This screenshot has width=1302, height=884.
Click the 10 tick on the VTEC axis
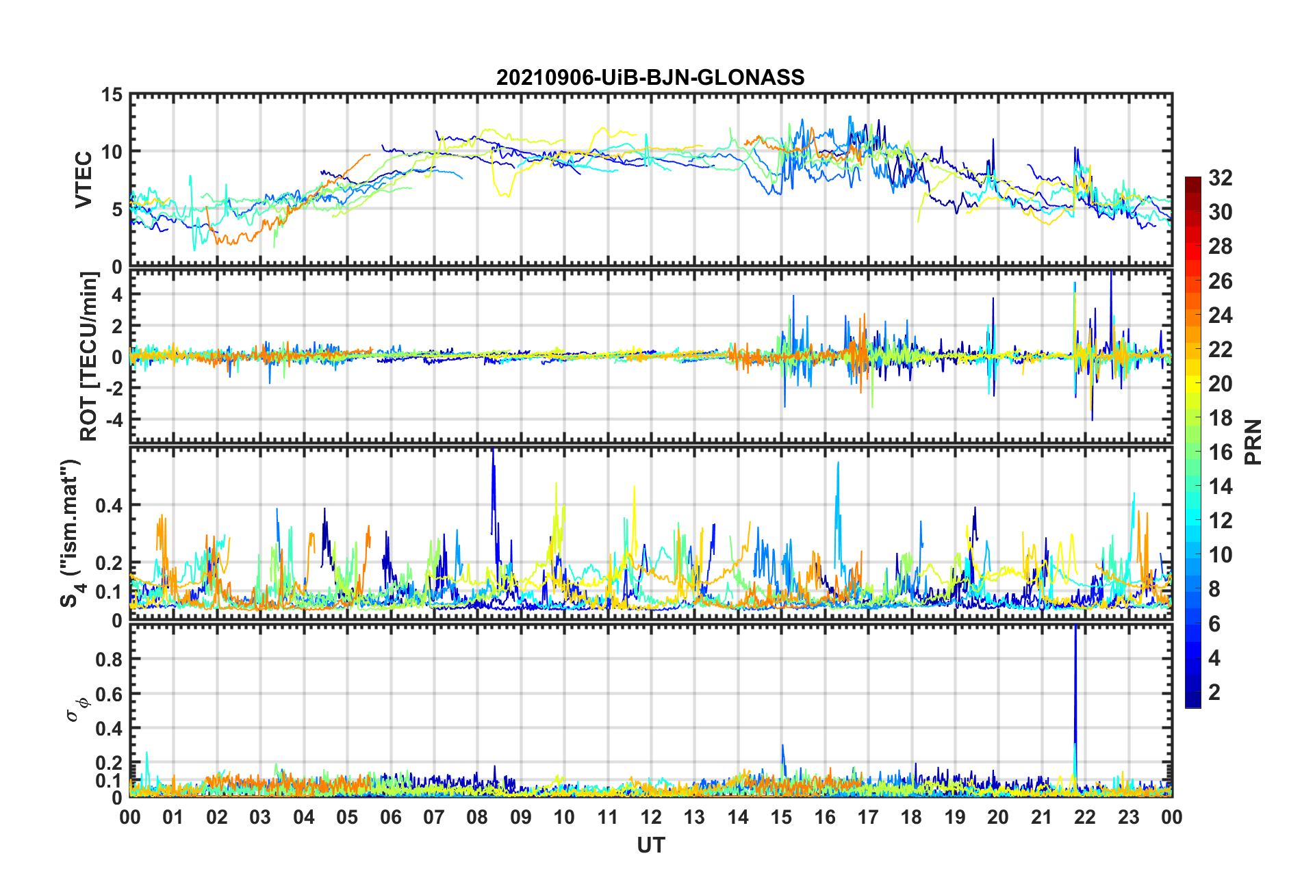tap(112, 152)
